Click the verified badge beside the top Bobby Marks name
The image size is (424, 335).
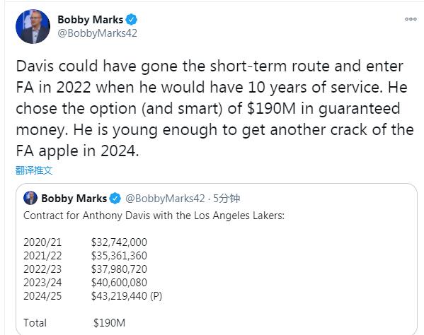pyautogui.click(x=132, y=20)
